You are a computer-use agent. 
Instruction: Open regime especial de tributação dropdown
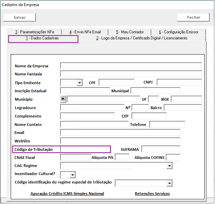point(169,183)
